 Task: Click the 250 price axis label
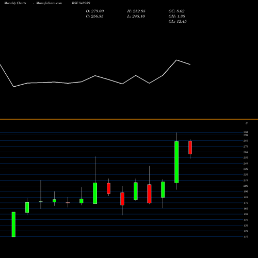(x=246, y=157)
